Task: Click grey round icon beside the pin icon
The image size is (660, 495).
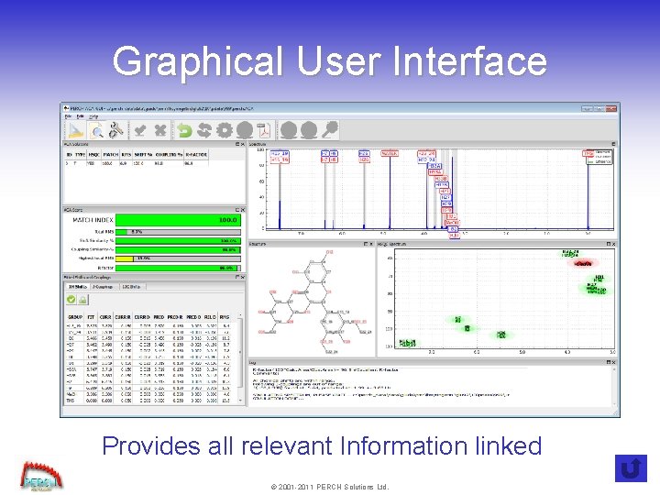Action: pyautogui.click(x=309, y=130)
